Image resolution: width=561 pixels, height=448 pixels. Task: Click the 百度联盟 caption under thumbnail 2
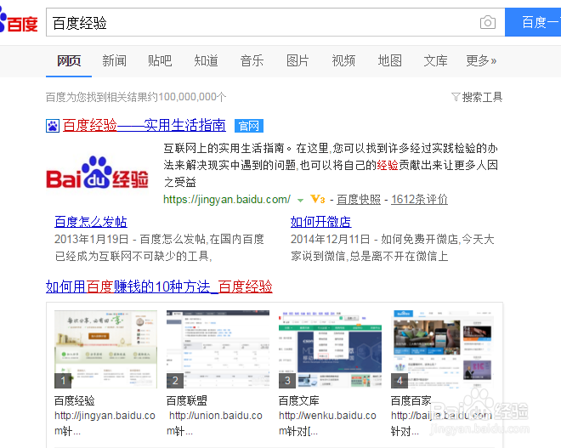[187, 400]
